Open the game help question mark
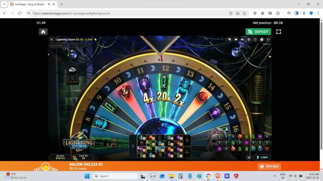 tap(262, 39)
